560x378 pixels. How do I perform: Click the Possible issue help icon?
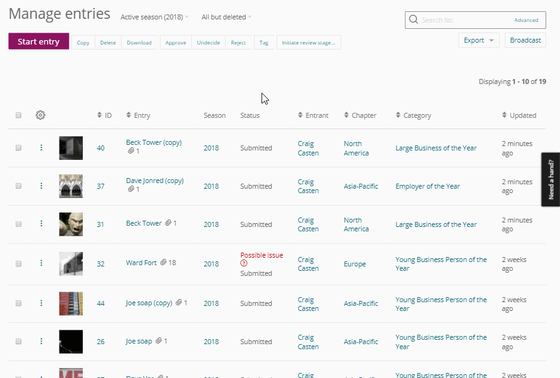243,264
